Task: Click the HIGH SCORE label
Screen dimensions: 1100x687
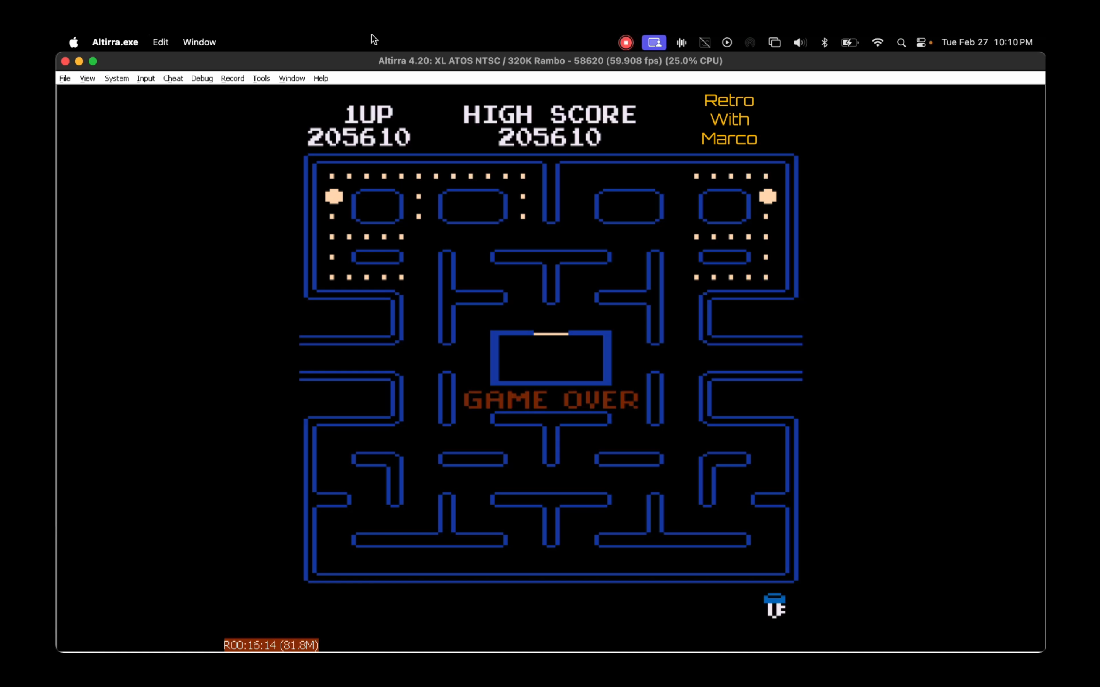Action: (550, 114)
